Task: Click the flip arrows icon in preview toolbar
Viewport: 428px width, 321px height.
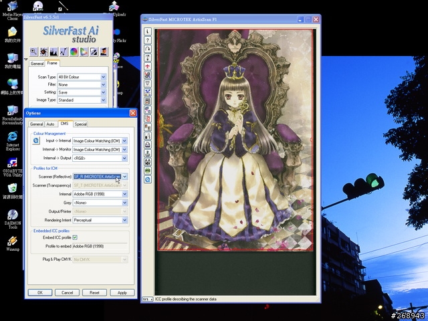Action: [x=148, y=58]
